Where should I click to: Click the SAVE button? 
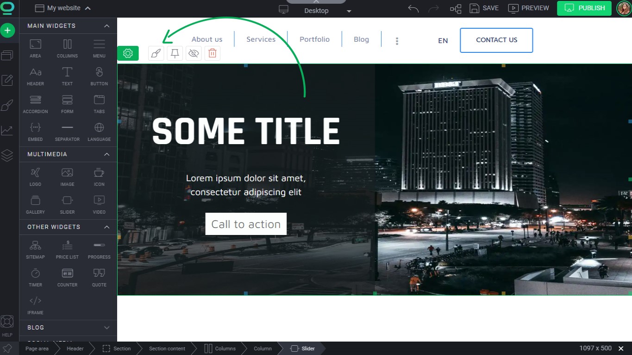tap(484, 8)
